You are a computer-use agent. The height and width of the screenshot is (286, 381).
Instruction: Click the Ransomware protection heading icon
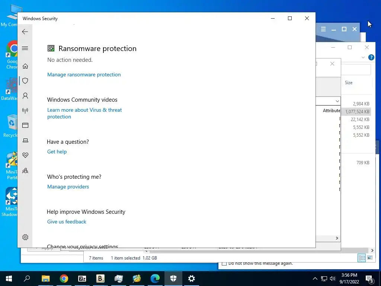[x=51, y=48]
